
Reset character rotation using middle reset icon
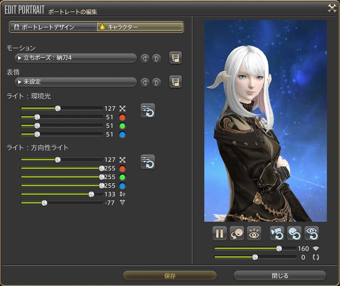294,234
